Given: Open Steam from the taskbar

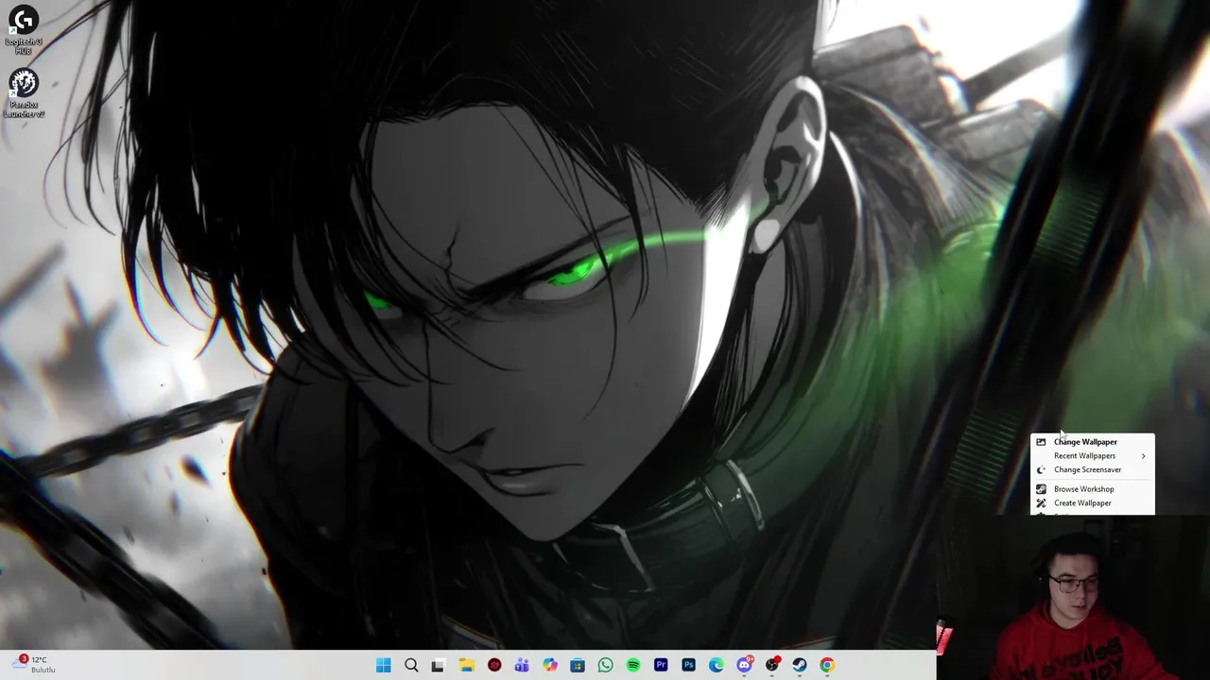Looking at the screenshot, I should [x=800, y=665].
